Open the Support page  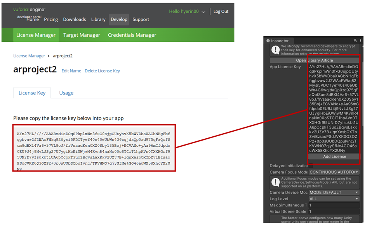point(141,19)
